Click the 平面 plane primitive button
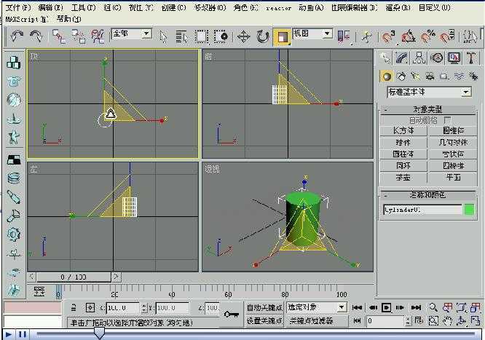Image resolution: width=485 pixels, height=340 pixels. coord(452,178)
